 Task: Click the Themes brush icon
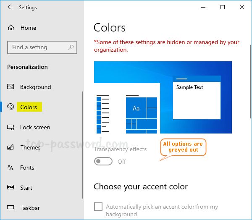click(x=11, y=147)
